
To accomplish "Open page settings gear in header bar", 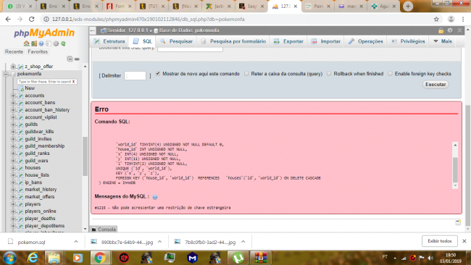I will coord(450,30).
